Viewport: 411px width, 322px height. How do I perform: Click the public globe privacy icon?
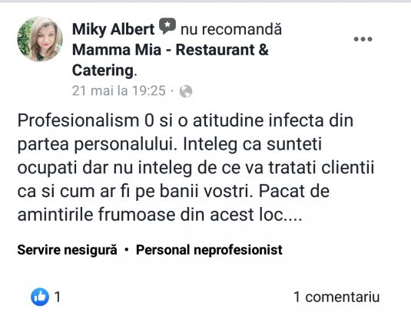[186, 91]
